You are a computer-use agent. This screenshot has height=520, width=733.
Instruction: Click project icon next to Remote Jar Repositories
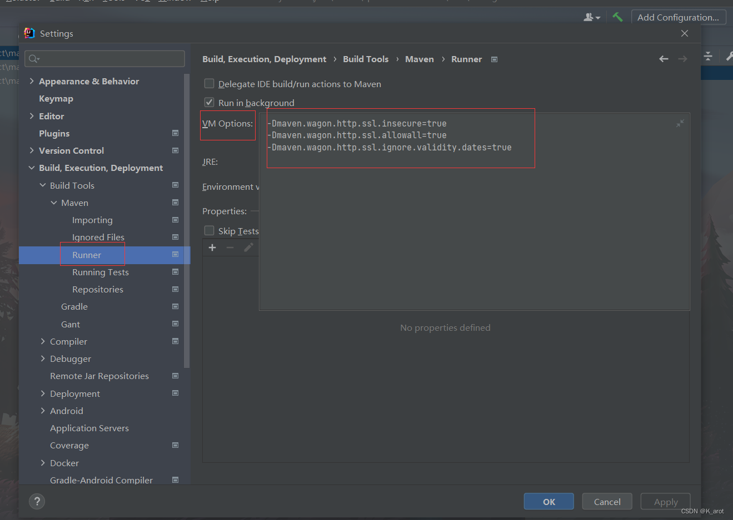(x=175, y=376)
